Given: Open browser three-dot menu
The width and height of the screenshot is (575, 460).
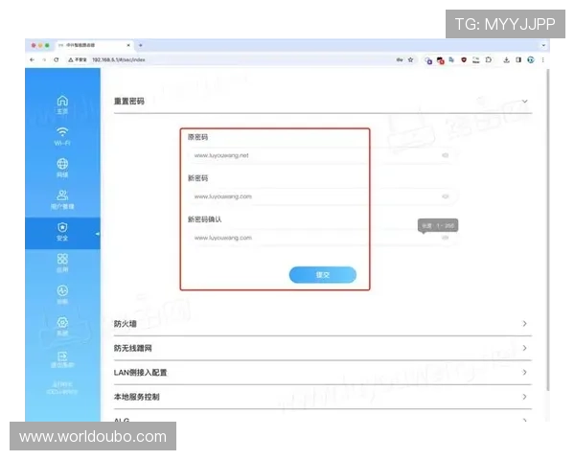Looking at the screenshot, I should (543, 59).
